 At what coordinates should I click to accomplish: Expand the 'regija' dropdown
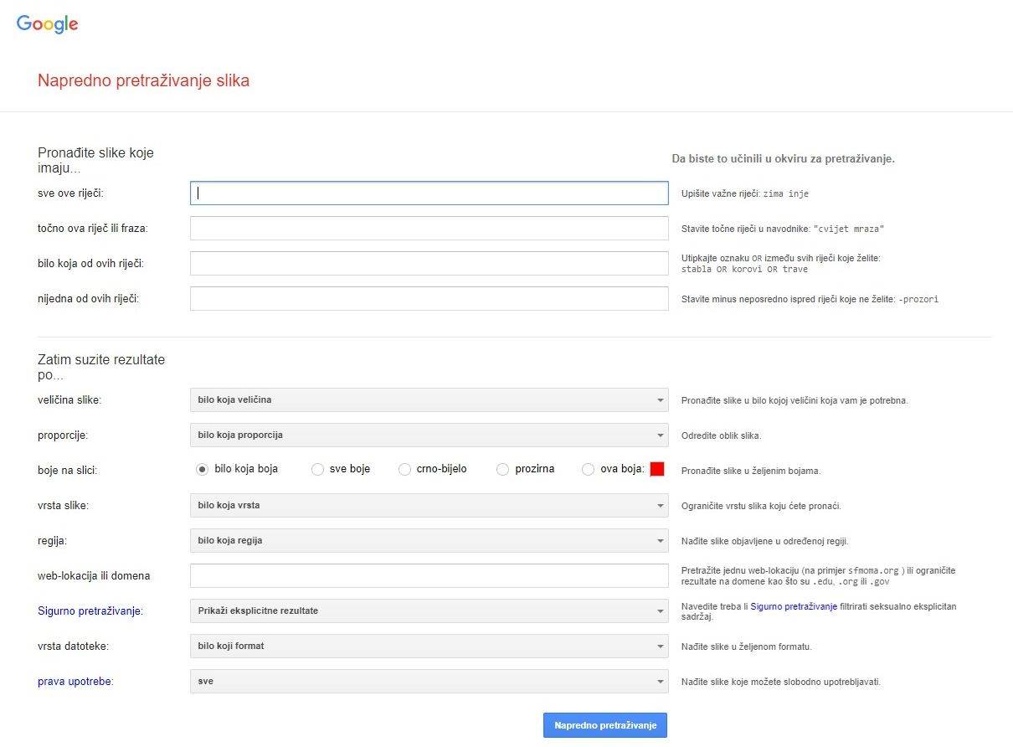tap(429, 541)
